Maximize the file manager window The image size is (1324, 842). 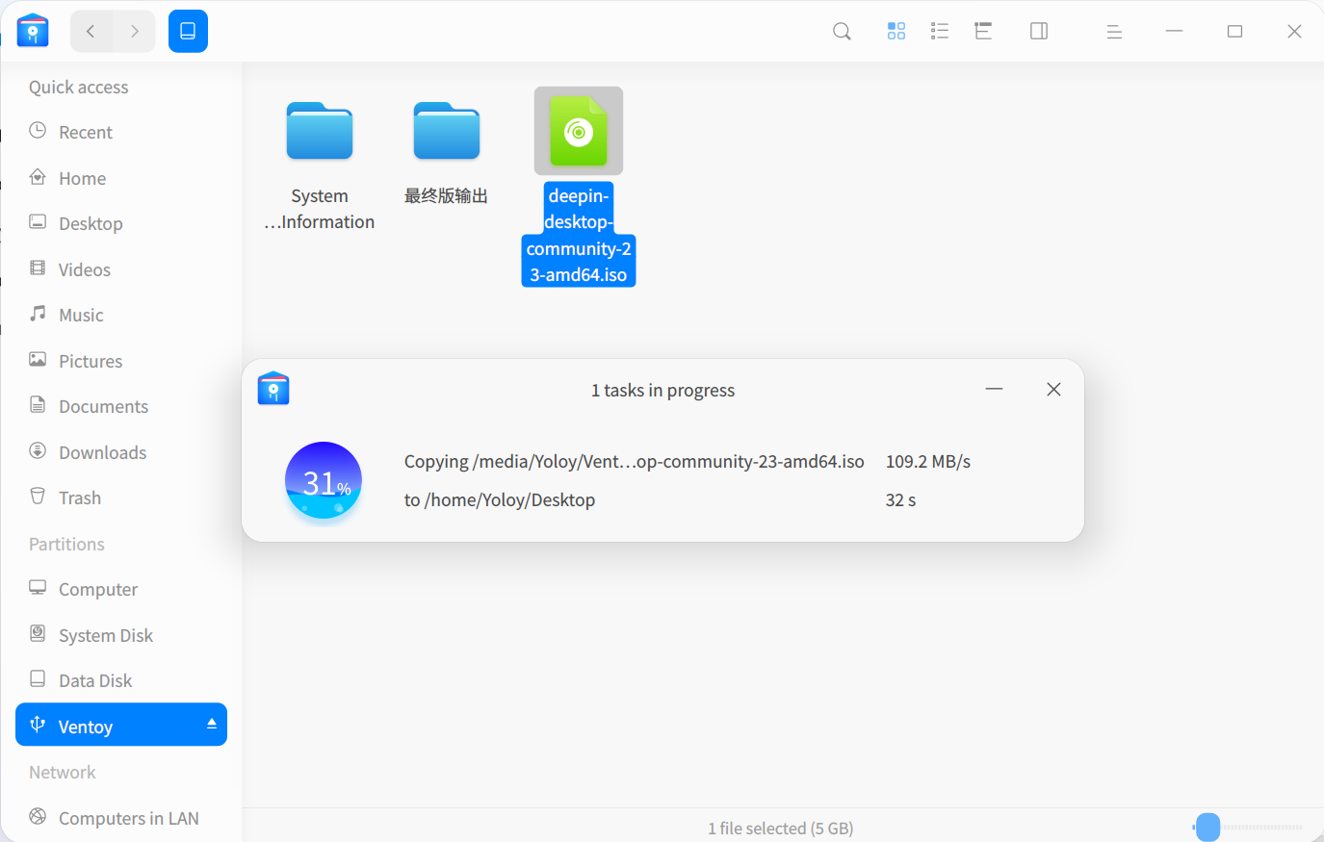click(1234, 31)
